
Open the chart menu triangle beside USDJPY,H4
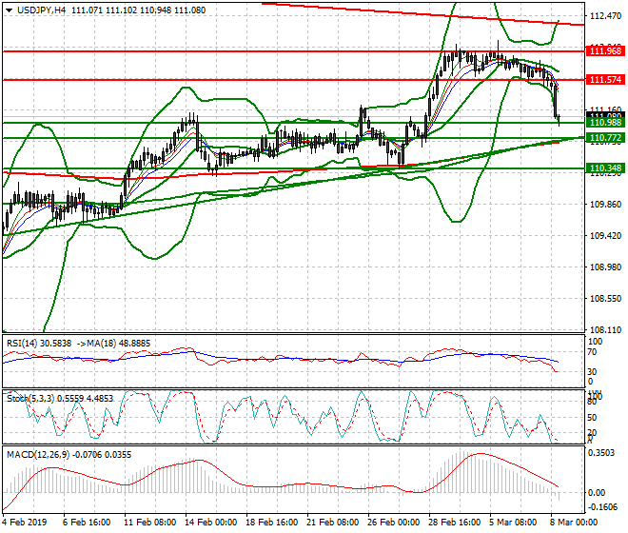pyautogui.click(x=9, y=10)
